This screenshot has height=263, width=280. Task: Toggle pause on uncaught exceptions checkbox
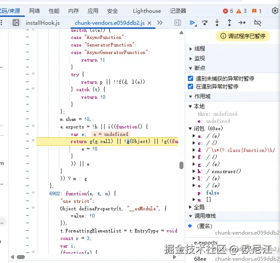tap(191, 78)
